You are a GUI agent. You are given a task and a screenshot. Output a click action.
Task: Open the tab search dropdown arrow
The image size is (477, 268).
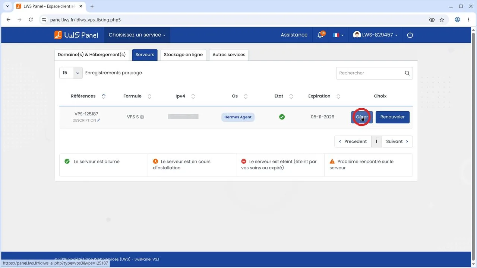coord(7,6)
